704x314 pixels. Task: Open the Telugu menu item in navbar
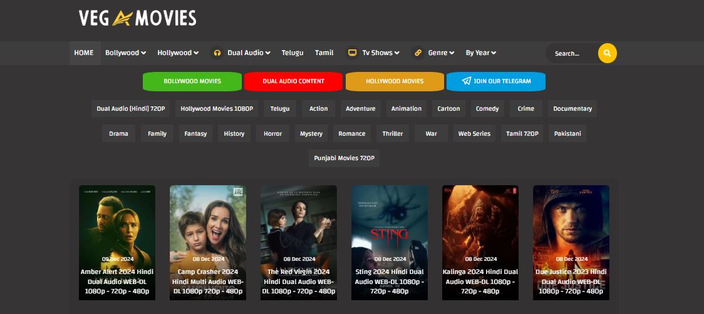coord(292,53)
